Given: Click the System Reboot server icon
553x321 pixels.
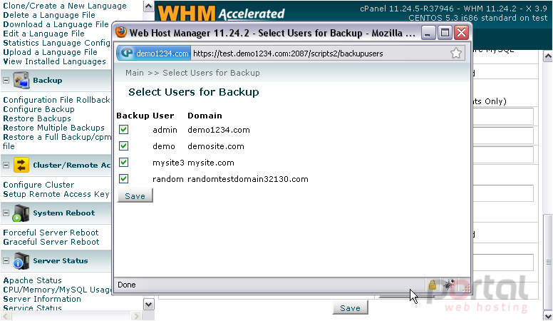Looking at the screenshot, I should (21, 213).
